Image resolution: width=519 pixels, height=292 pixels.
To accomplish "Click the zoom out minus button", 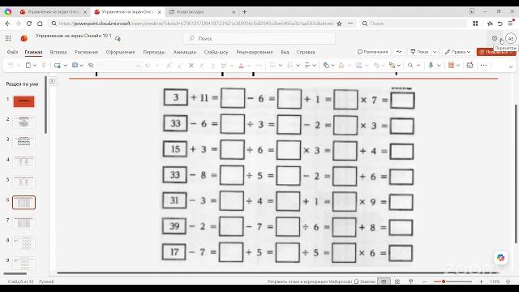I will pyautogui.click(x=425, y=281).
